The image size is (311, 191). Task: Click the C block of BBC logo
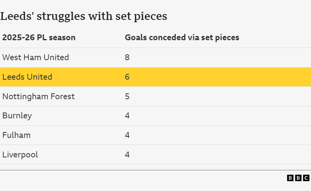click(306, 178)
